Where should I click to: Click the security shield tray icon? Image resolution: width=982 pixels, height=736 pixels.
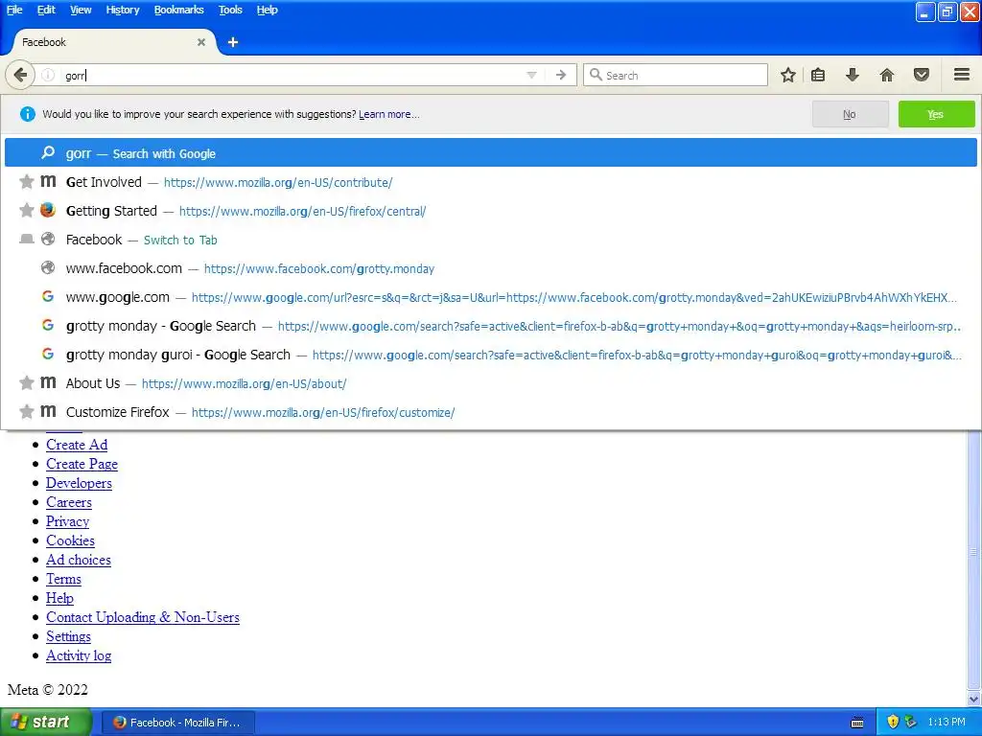893,723
